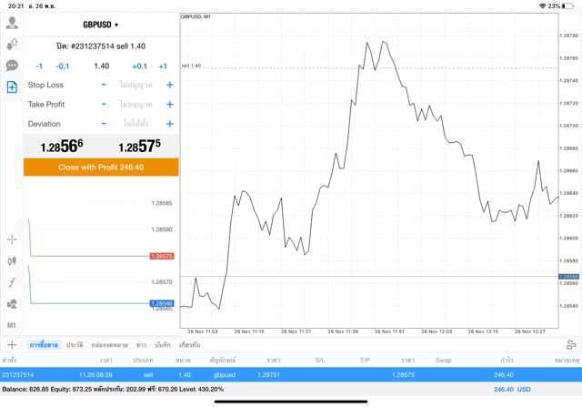
Task: Open candlestick chart type icon
Action: click(x=12, y=261)
